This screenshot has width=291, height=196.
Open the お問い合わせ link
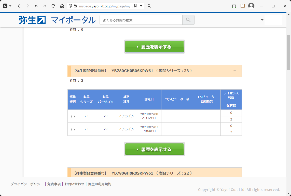74,184
